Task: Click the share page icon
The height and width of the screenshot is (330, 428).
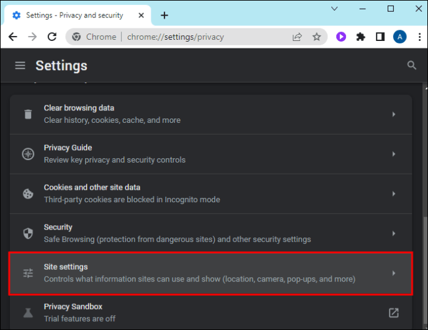Action: [x=297, y=37]
